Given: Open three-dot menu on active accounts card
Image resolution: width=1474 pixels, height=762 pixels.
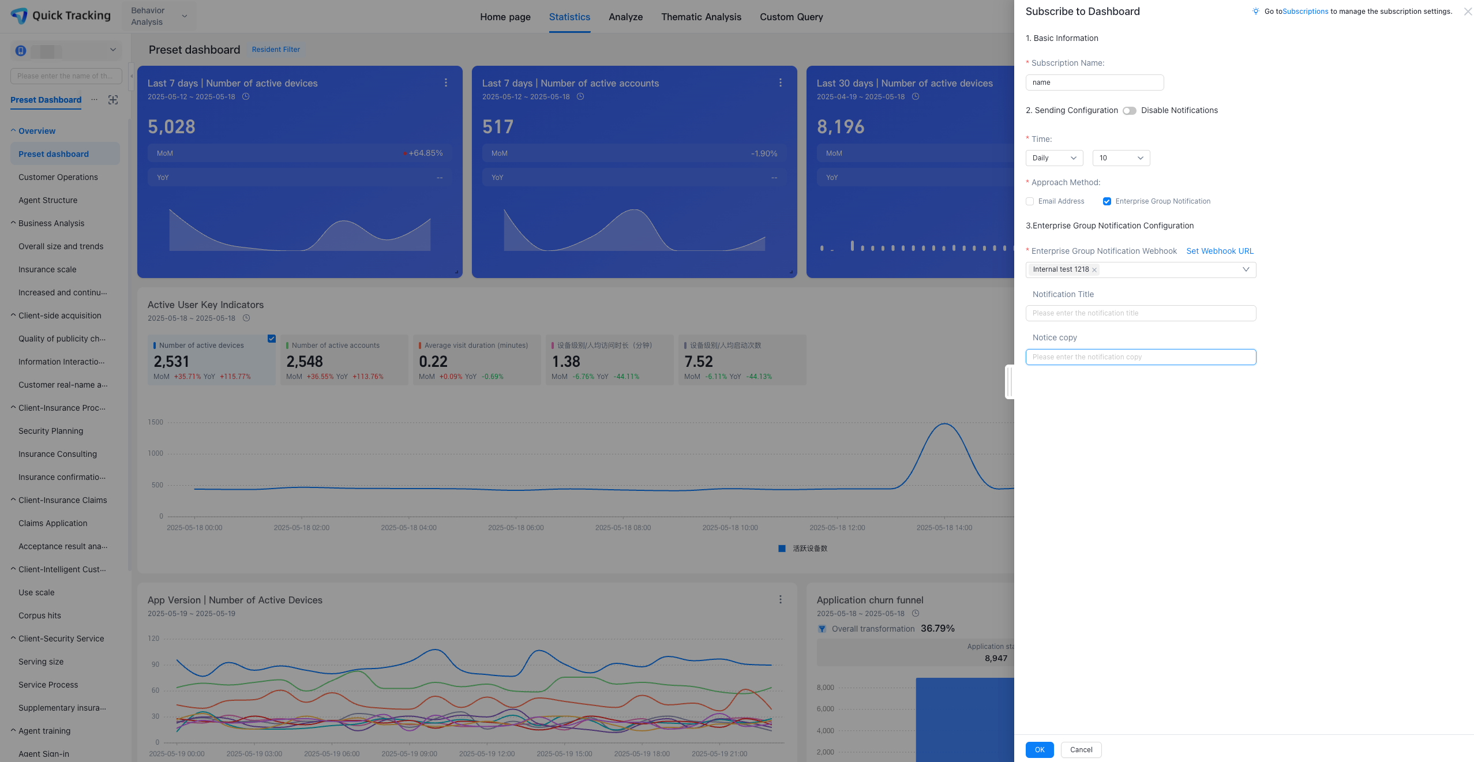Looking at the screenshot, I should pos(780,82).
